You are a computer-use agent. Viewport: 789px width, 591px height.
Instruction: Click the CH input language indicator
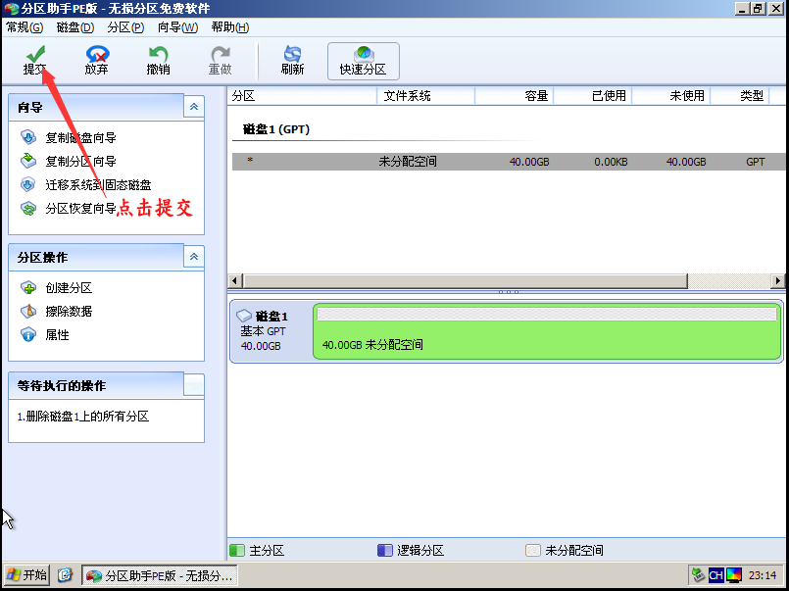pyautogui.click(x=716, y=575)
